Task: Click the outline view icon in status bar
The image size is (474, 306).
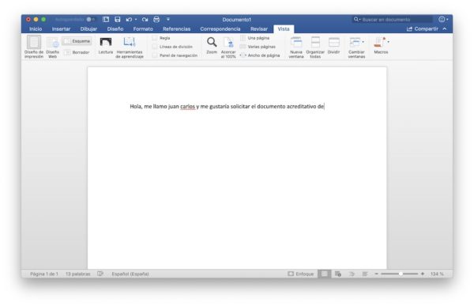Action: click(x=352, y=274)
